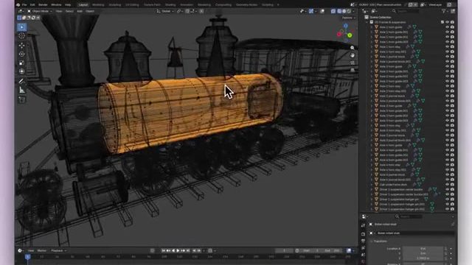Click the viewport pan hand icon

[353, 55]
